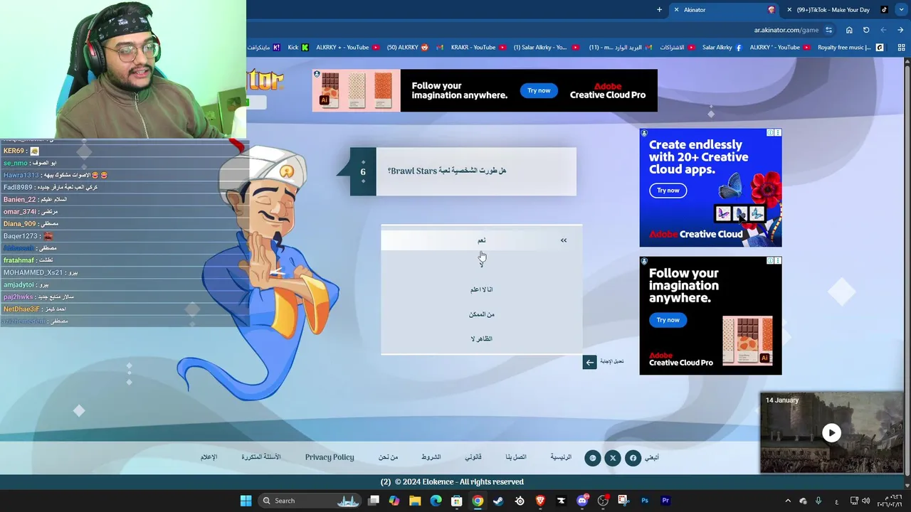Play the 14 January video

831,432
